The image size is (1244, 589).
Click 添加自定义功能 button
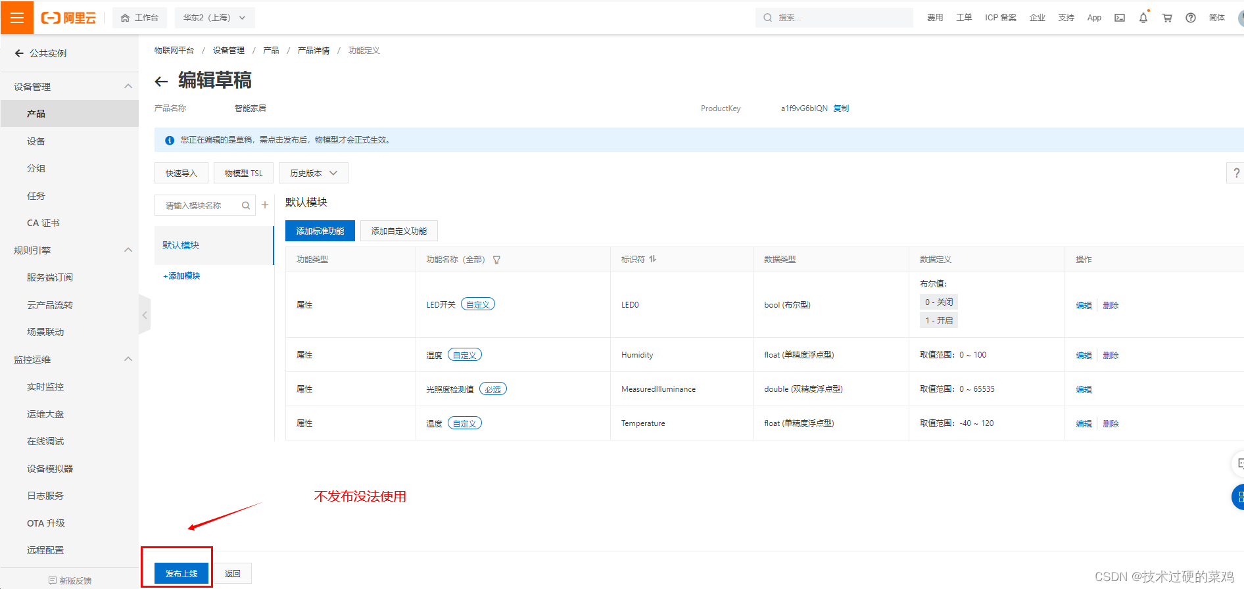tap(398, 231)
